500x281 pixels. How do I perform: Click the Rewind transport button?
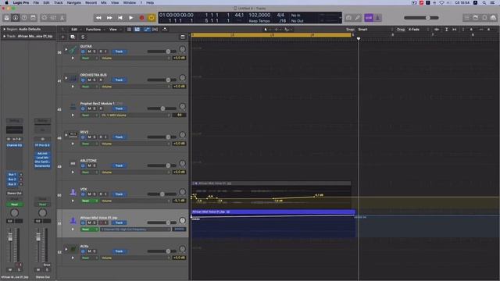coord(98,18)
